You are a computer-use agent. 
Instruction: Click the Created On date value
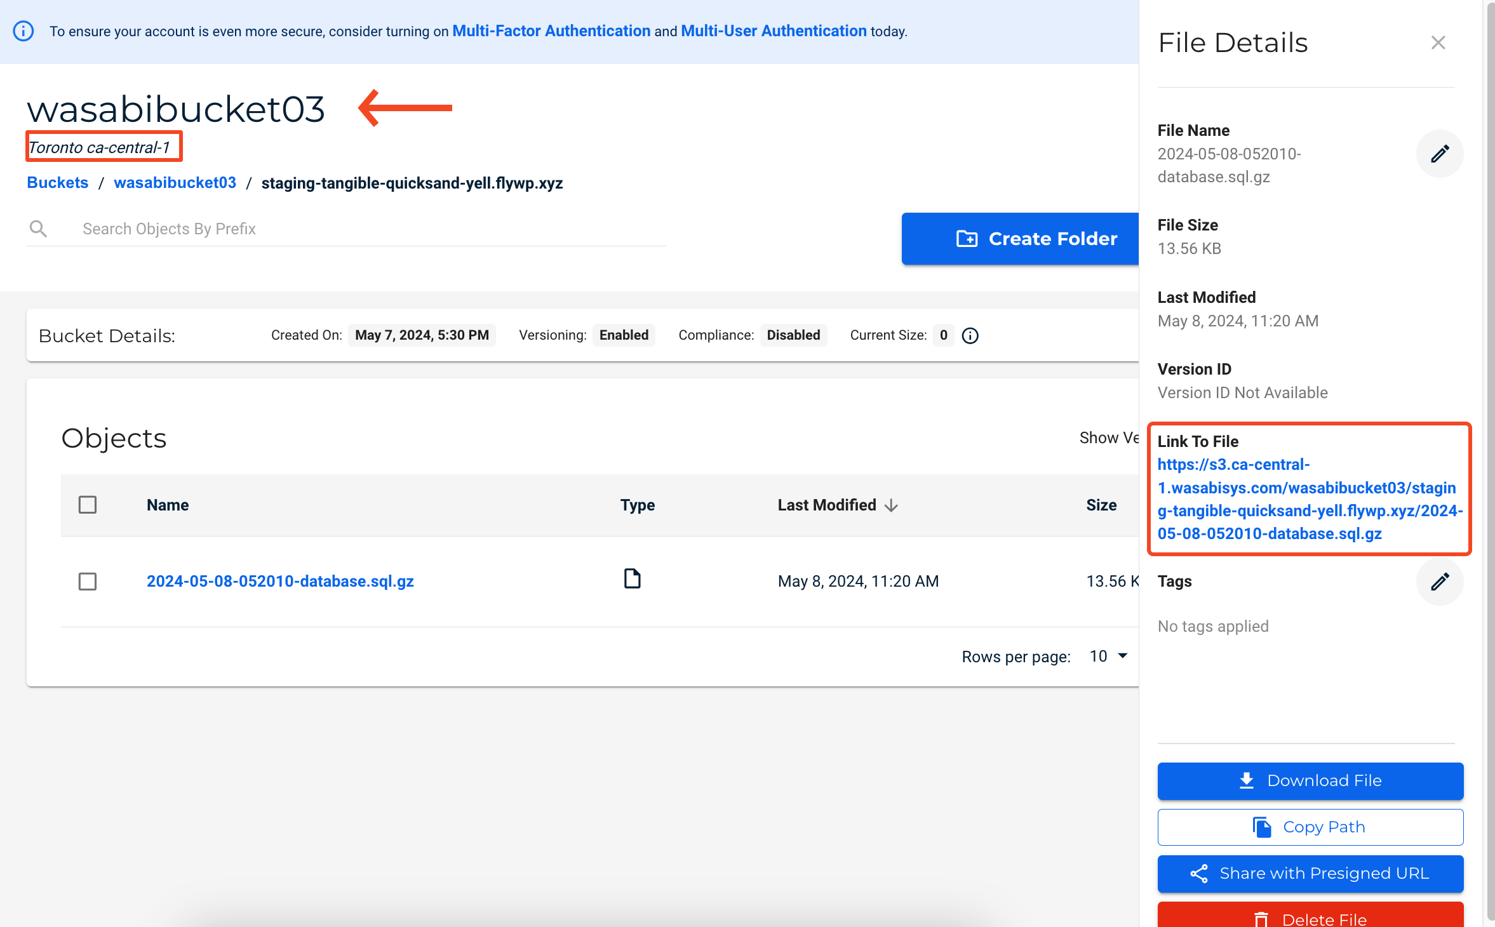[422, 335]
